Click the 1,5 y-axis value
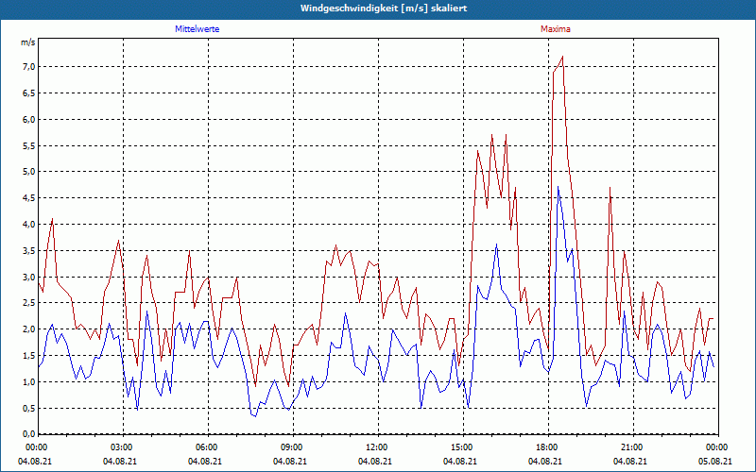The image size is (756, 472). pyautogui.click(x=28, y=356)
